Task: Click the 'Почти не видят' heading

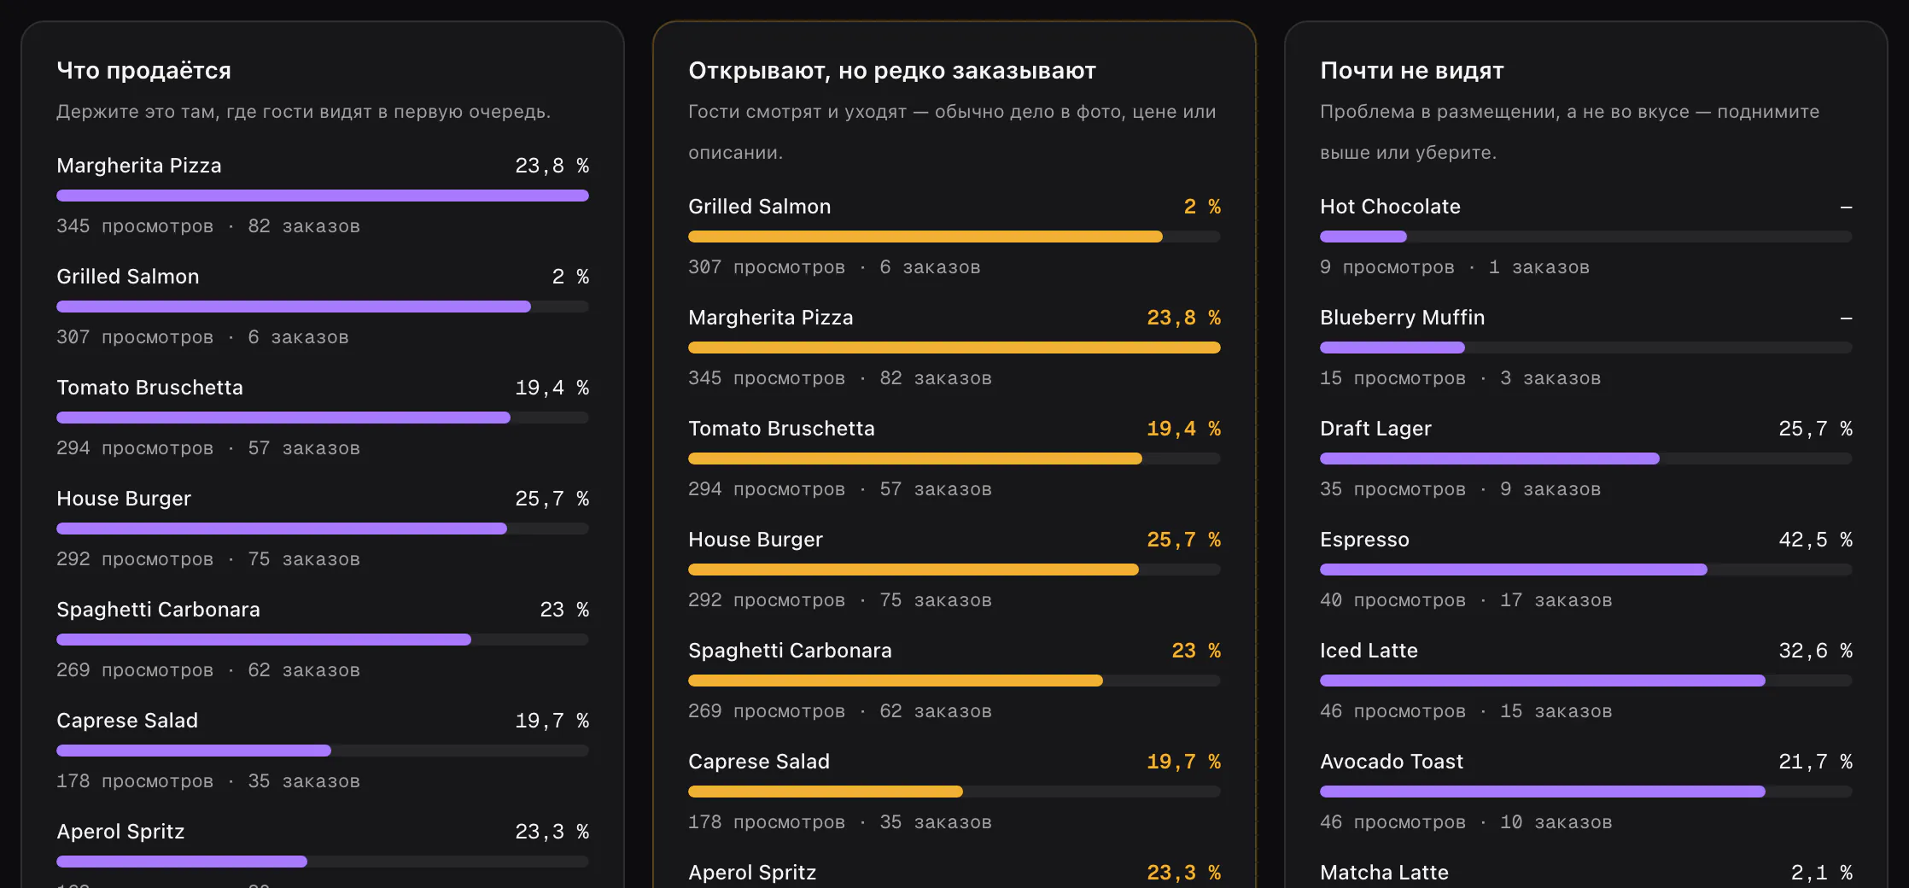Action: pyautogui.click(x=1412, y=70)
